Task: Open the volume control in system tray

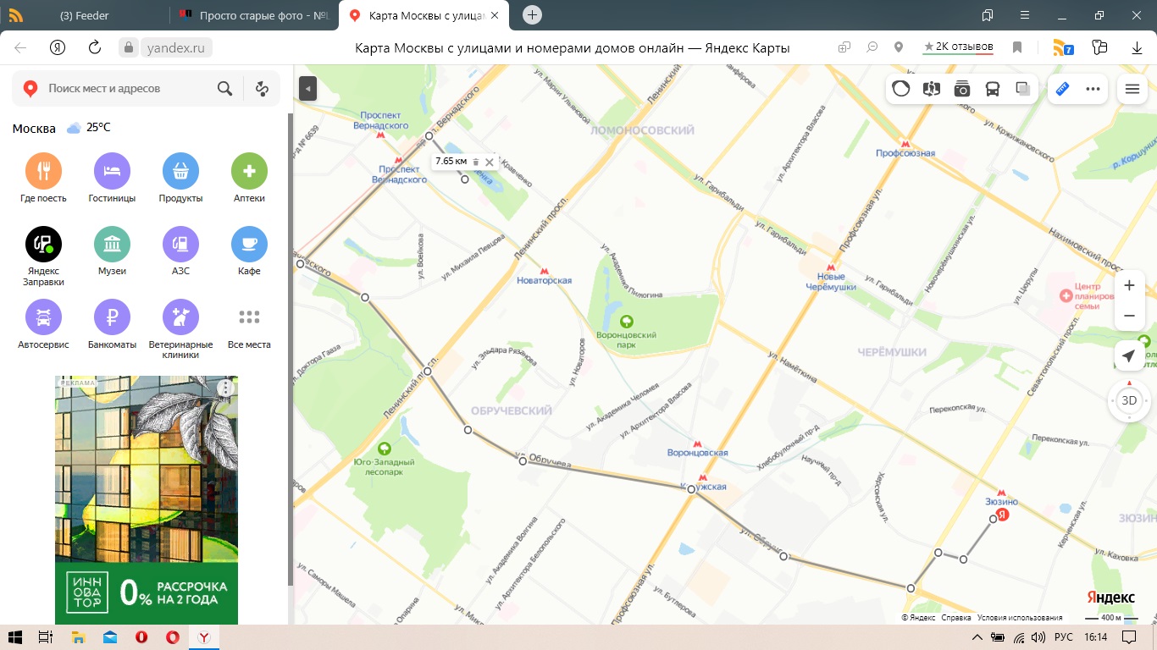Action: click(x=1038, y=636)
